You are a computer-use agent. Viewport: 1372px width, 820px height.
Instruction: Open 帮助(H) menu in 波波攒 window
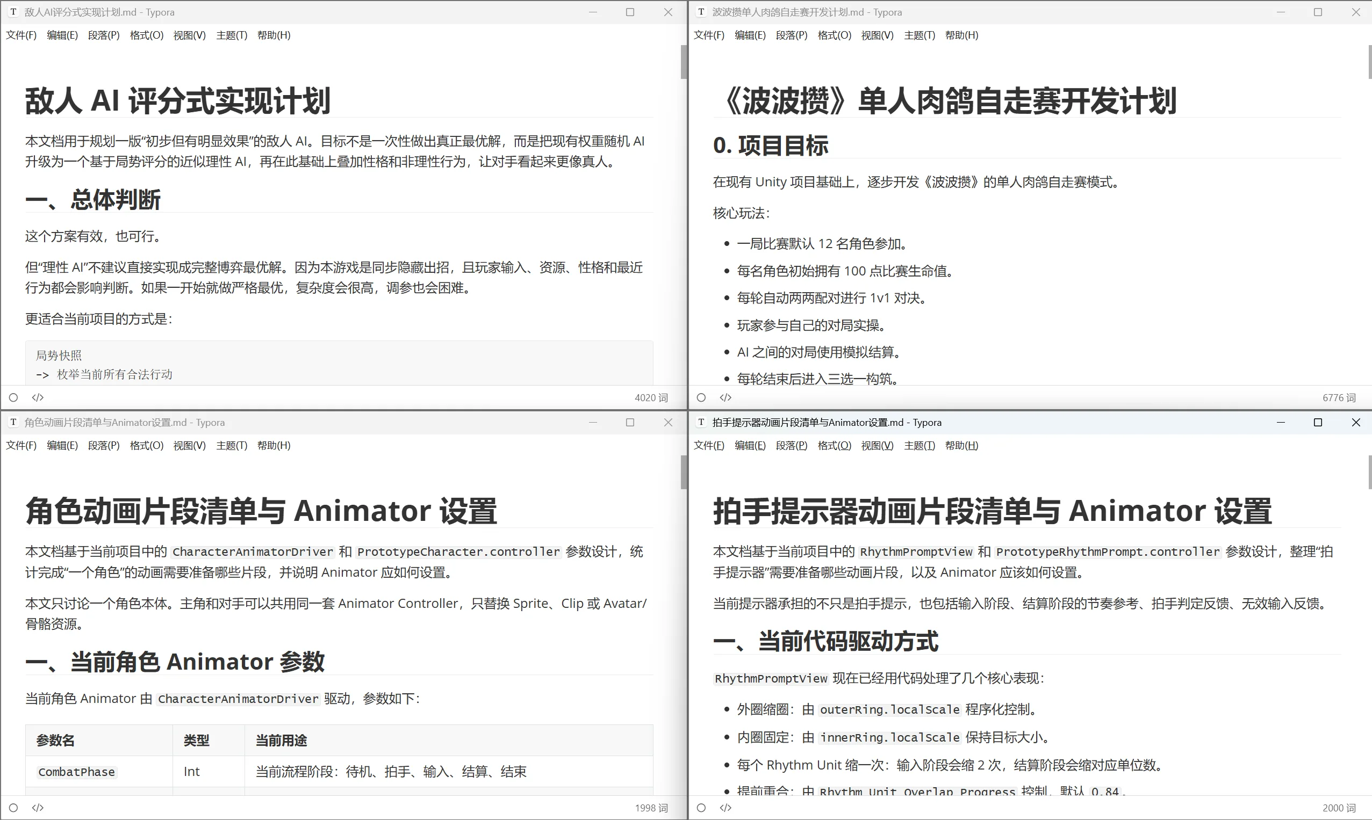point(961,35)
